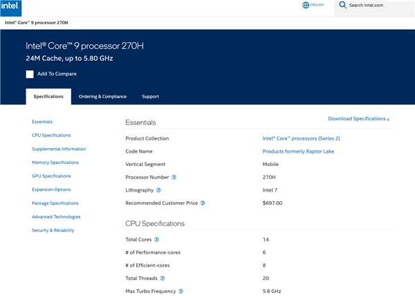Show Max Turbo Frequency help tooltip
Viewport: 415px width, 296px height.
[181, 291]
